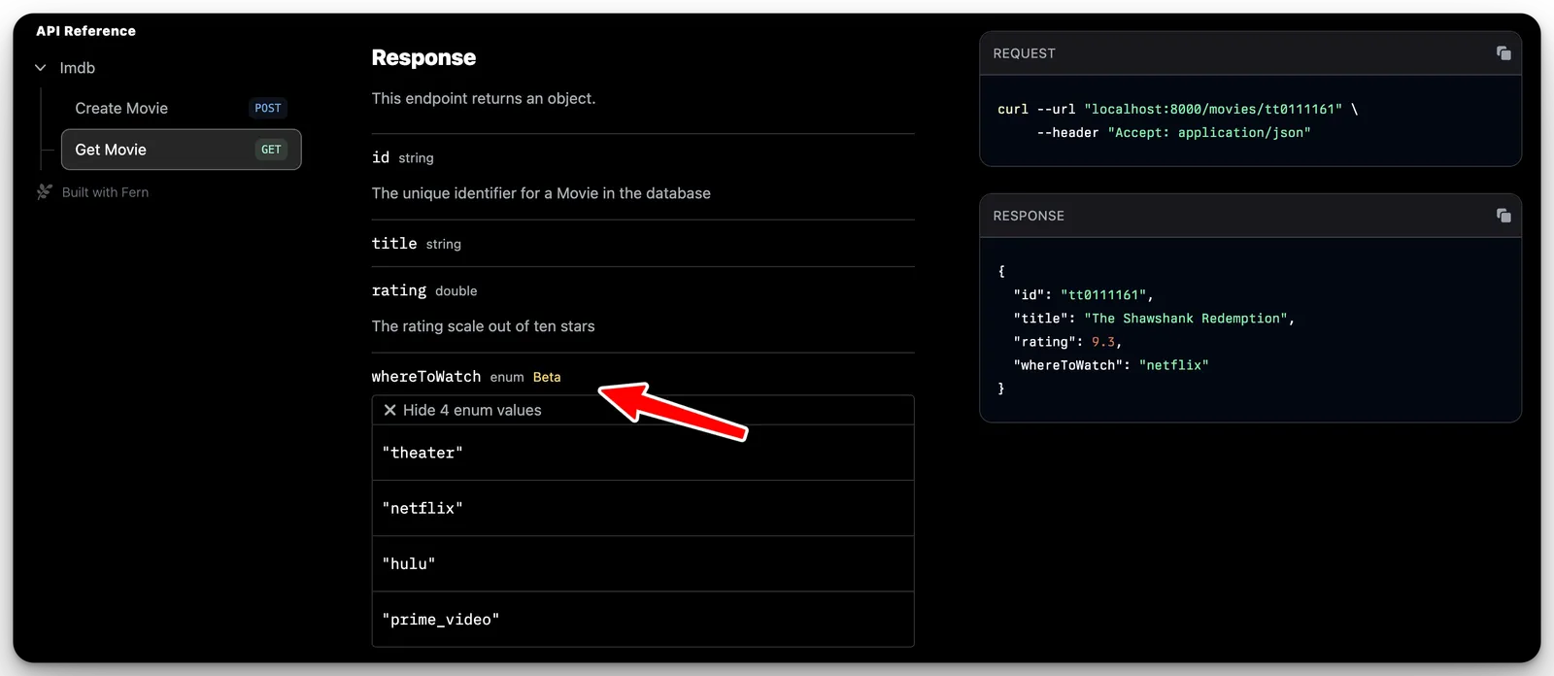Click the Accept: application/json header string
Viewport: 1554px width, 676px height.
(1209, 132)
